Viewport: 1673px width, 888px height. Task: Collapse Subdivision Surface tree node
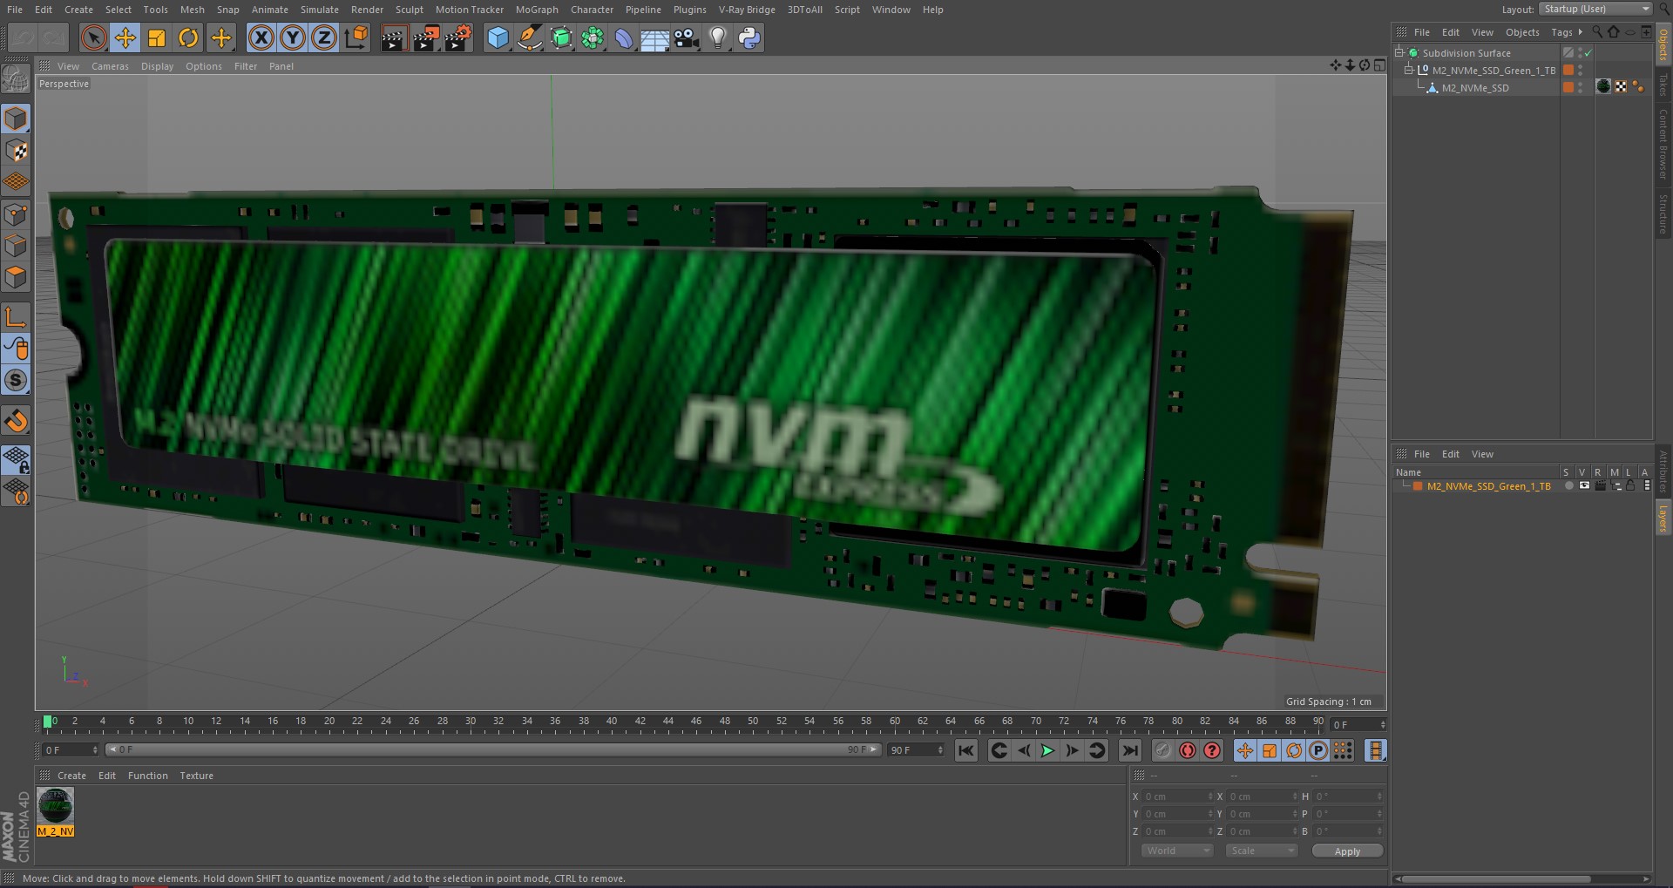1399,52
